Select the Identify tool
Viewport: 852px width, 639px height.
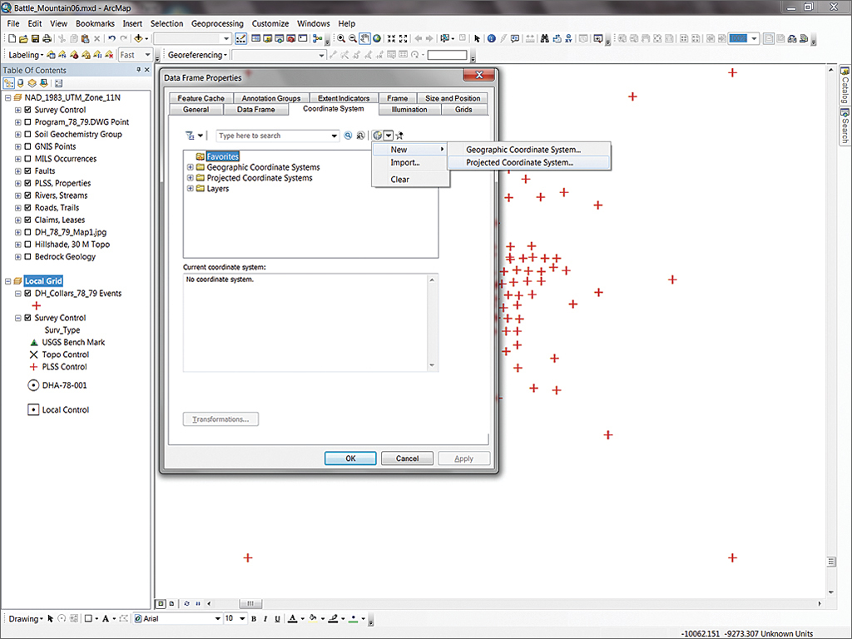click(x=491, y=38)
